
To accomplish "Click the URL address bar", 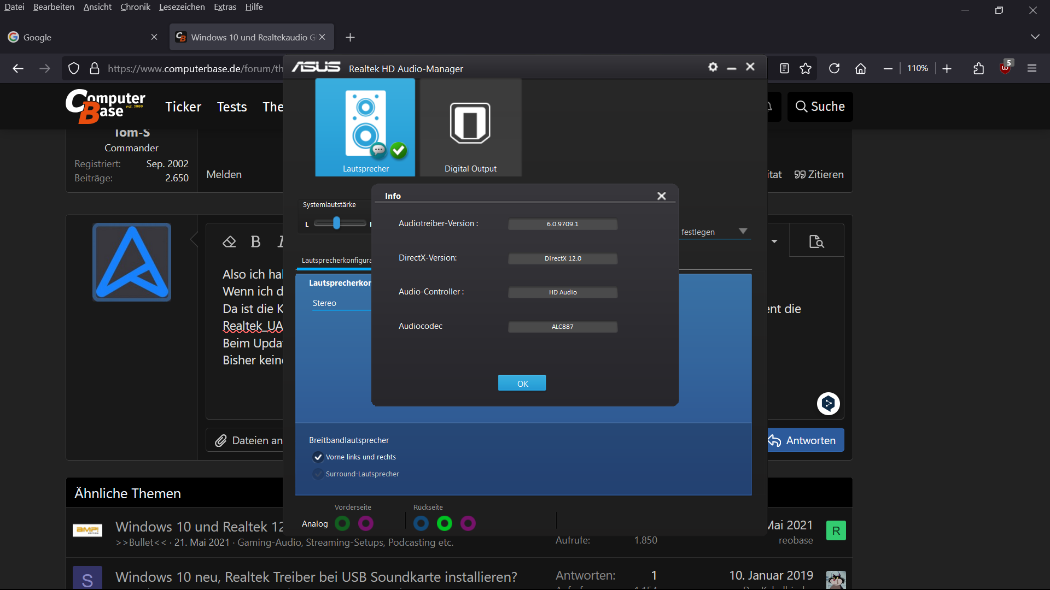I will (x=195, y=68).
